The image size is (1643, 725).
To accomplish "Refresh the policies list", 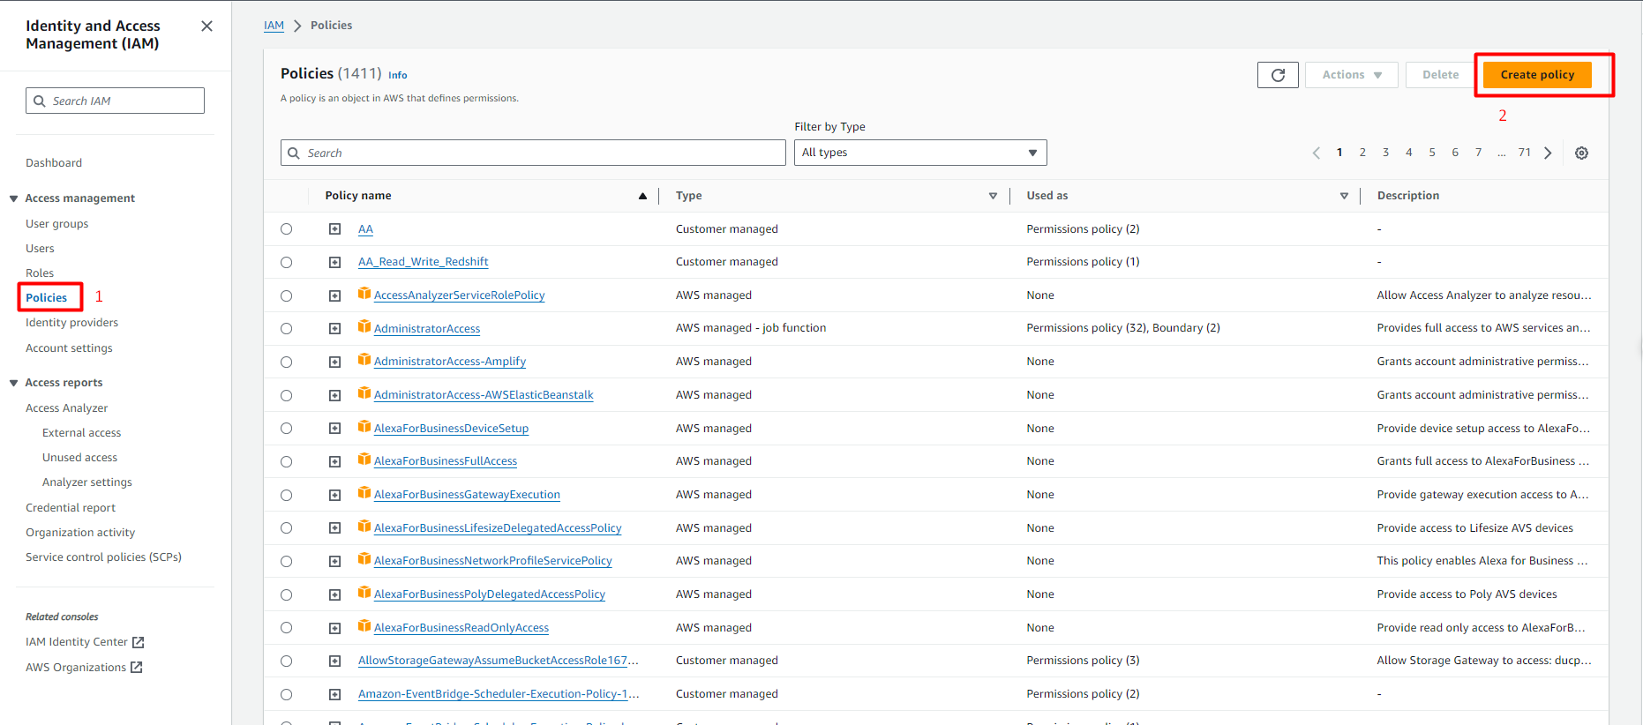I will [1278, 75].
